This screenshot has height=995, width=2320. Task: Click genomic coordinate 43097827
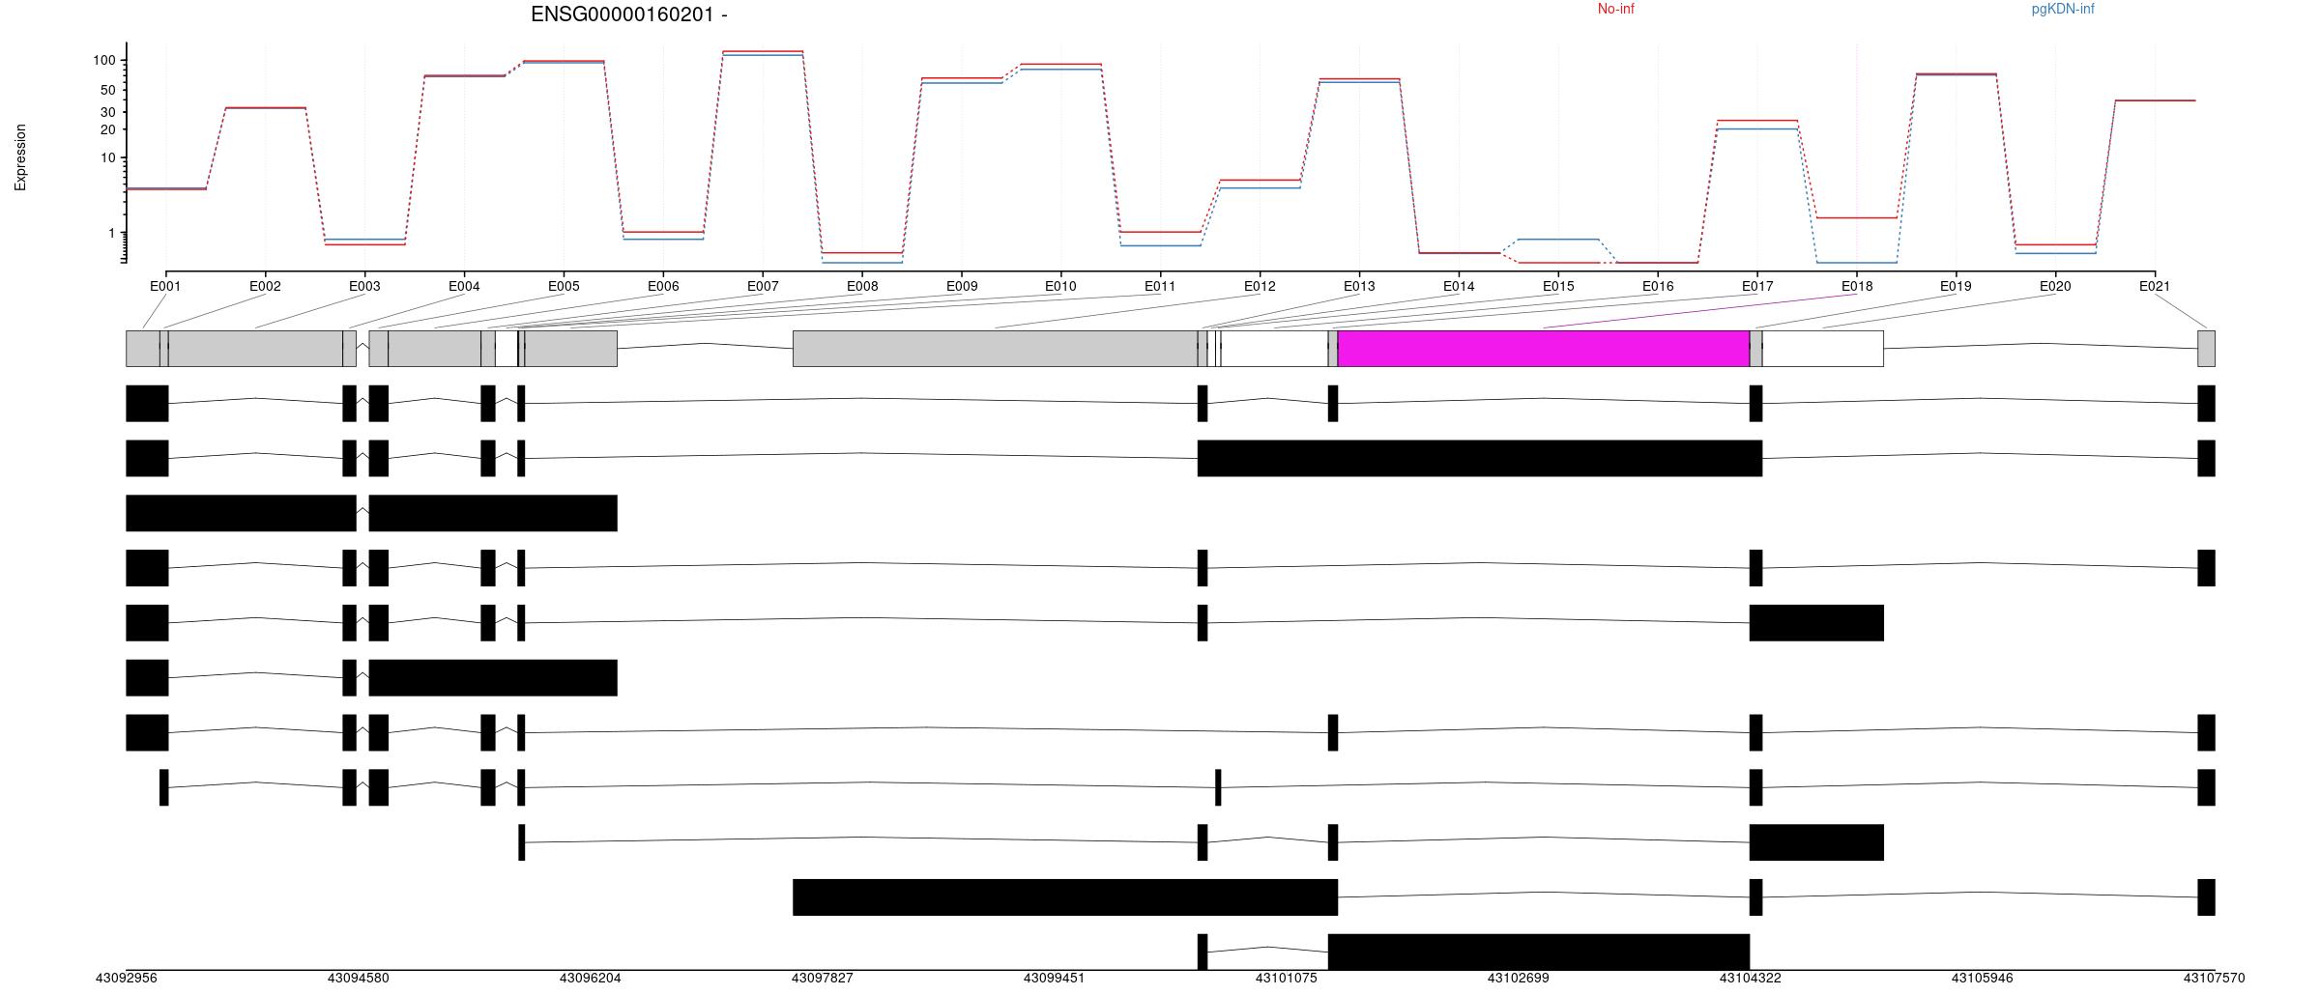click(823, 978)
